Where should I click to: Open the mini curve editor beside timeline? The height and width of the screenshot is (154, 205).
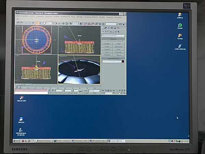click(x=17, y=87)
